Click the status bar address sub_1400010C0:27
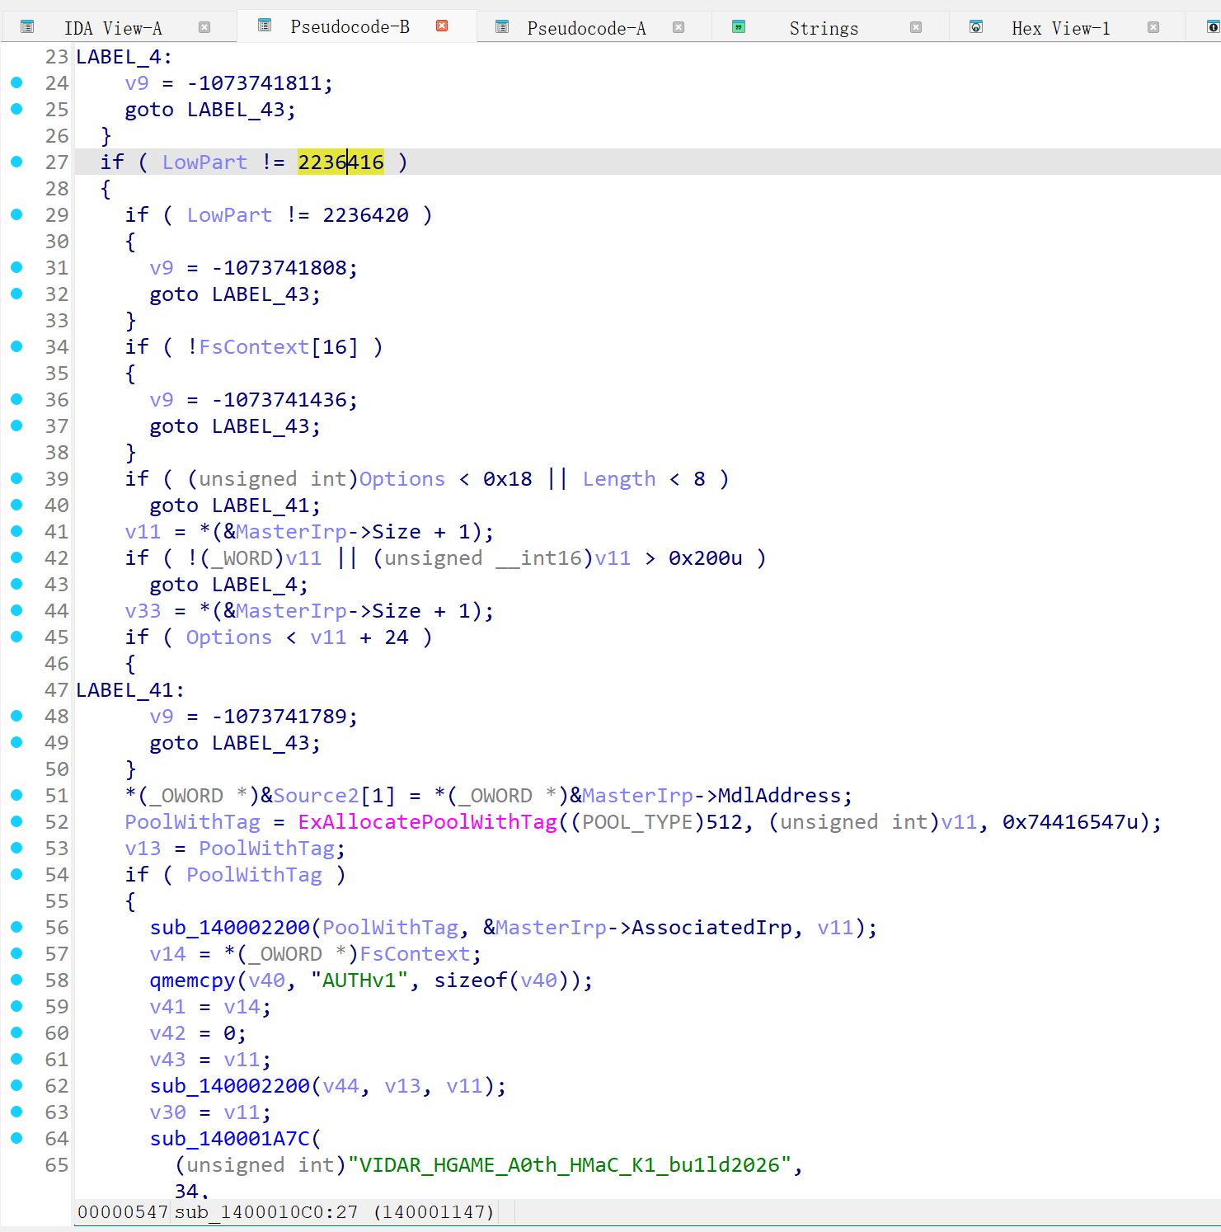 pyautogui.click(x=265, y=1211)
